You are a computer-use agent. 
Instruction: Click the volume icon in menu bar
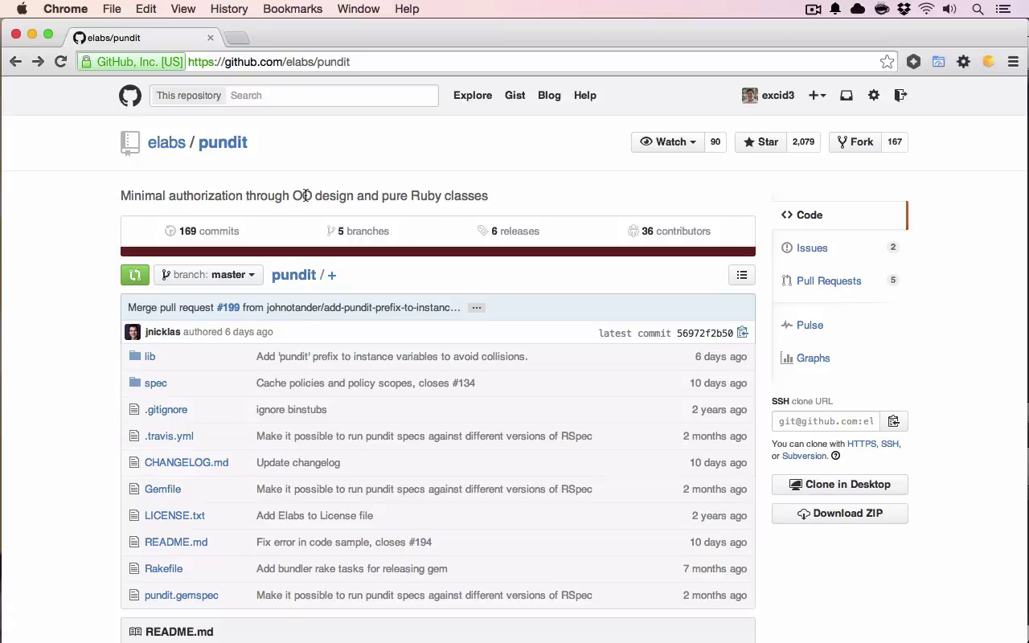[949, 9]
